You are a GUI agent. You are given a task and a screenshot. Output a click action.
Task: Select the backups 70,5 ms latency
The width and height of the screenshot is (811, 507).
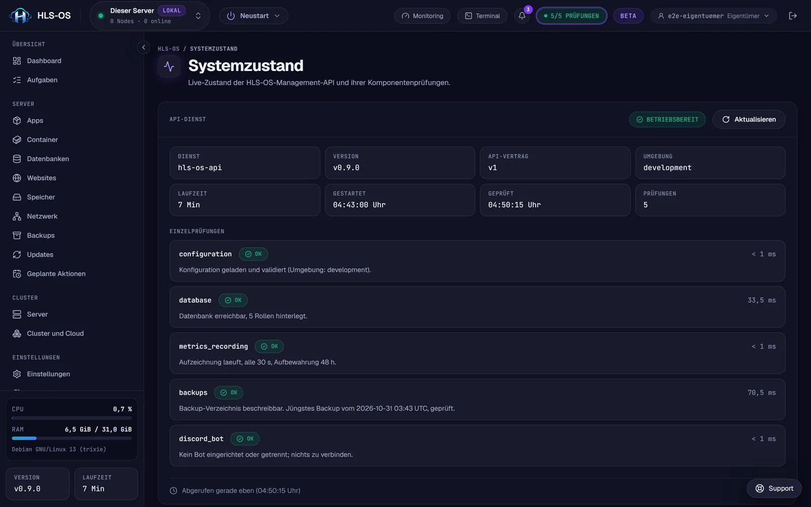pos(761,392)
